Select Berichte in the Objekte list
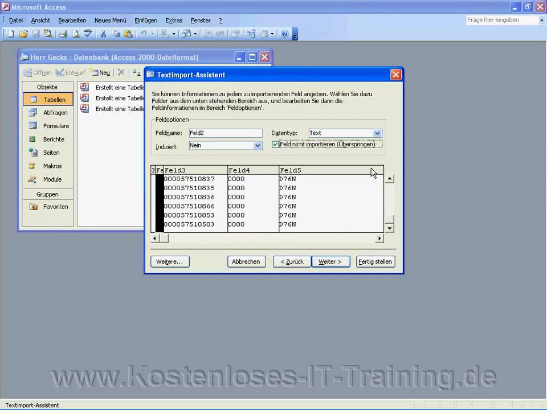 48,139
